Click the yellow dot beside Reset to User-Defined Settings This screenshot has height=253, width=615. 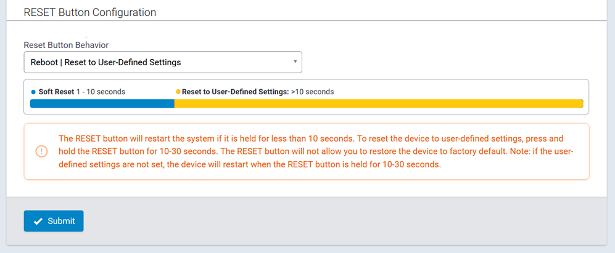coord(178,92)
